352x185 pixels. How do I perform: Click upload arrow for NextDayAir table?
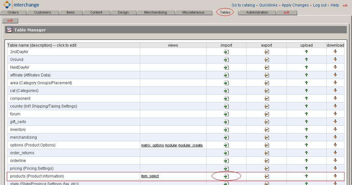point(306,67)
